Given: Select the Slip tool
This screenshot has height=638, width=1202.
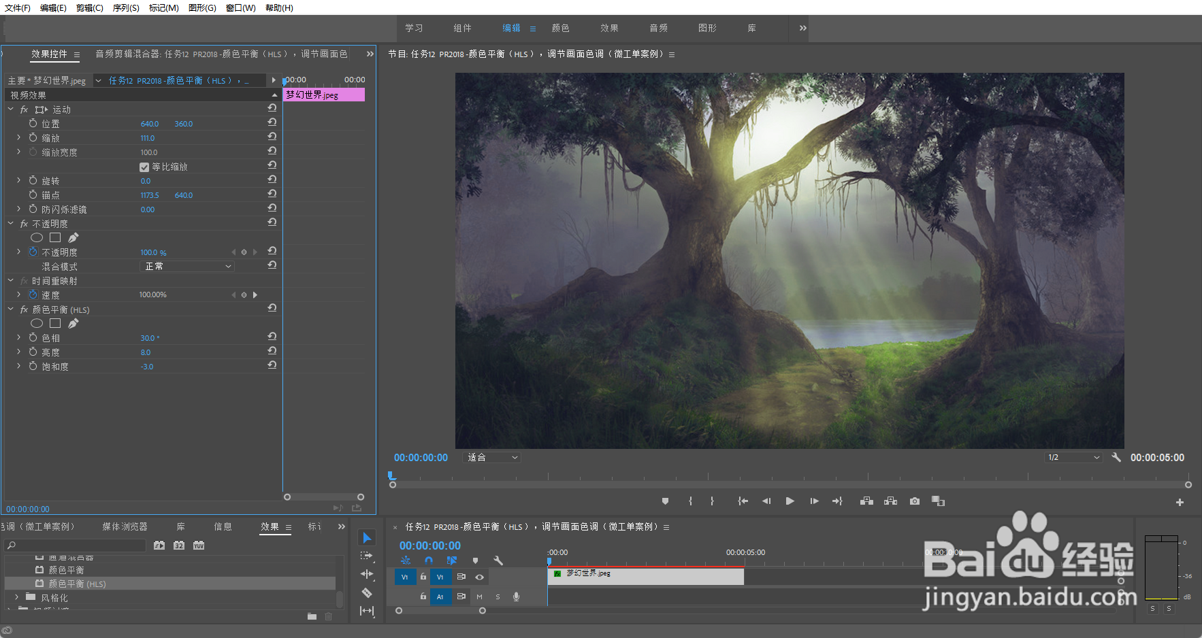Looking at the screenshot, I should coord(367,611).
